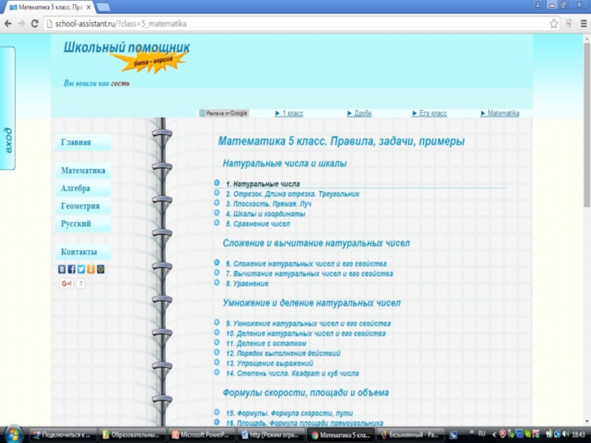Switch to 'Образовательны...' taskbar item
Image resolution: width=591 pixels, height=443 pixels.
click(132, 435)
